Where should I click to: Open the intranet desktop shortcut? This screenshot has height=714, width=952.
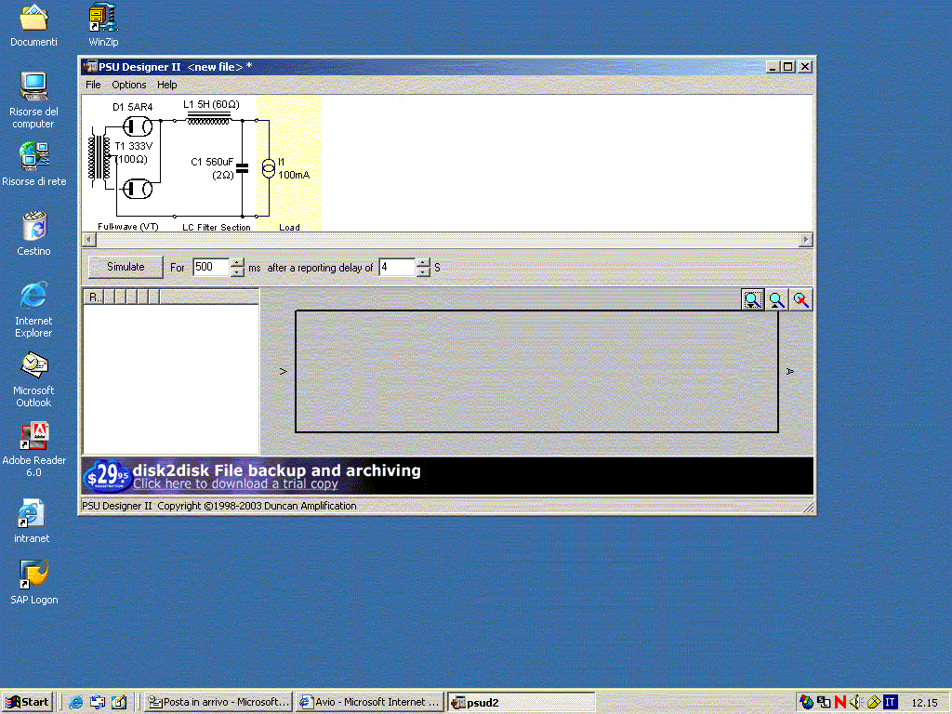[32, 522]
